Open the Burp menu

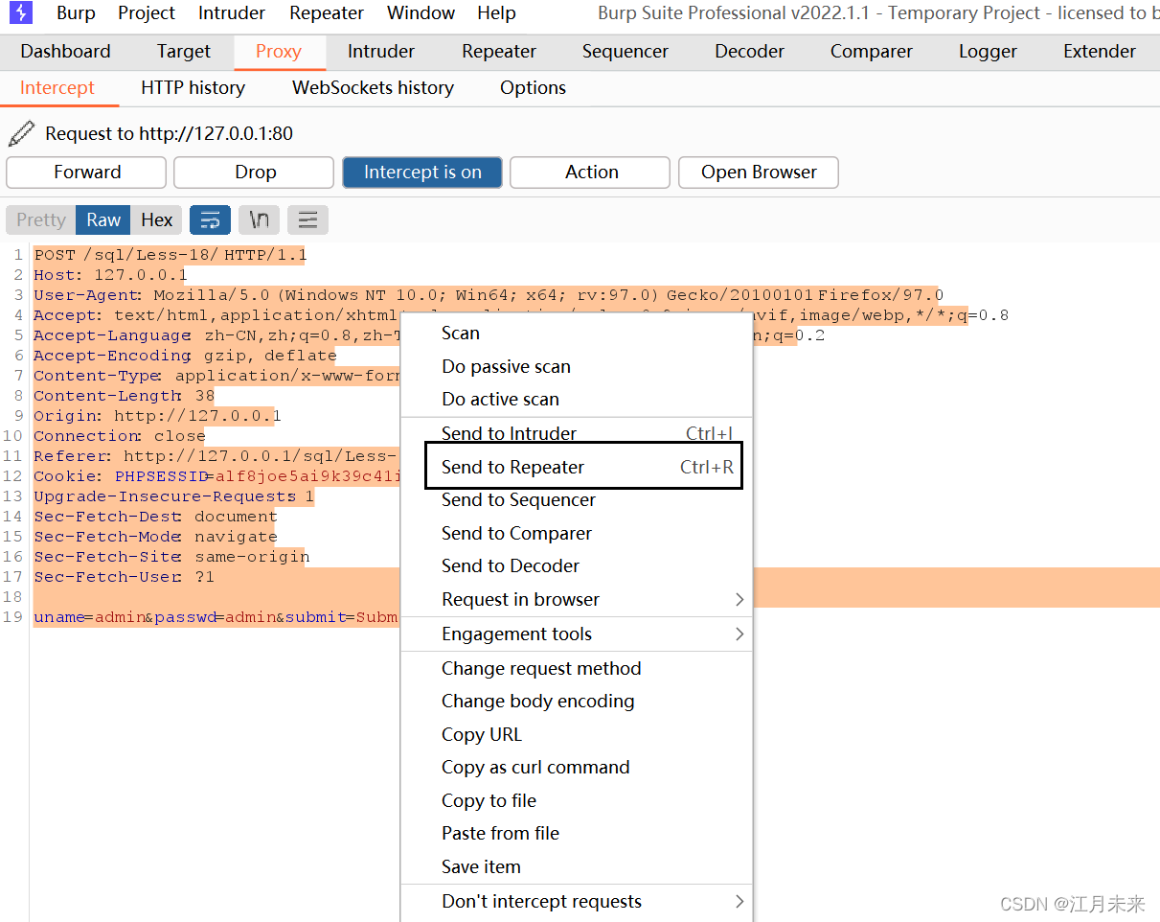point(76,13)
